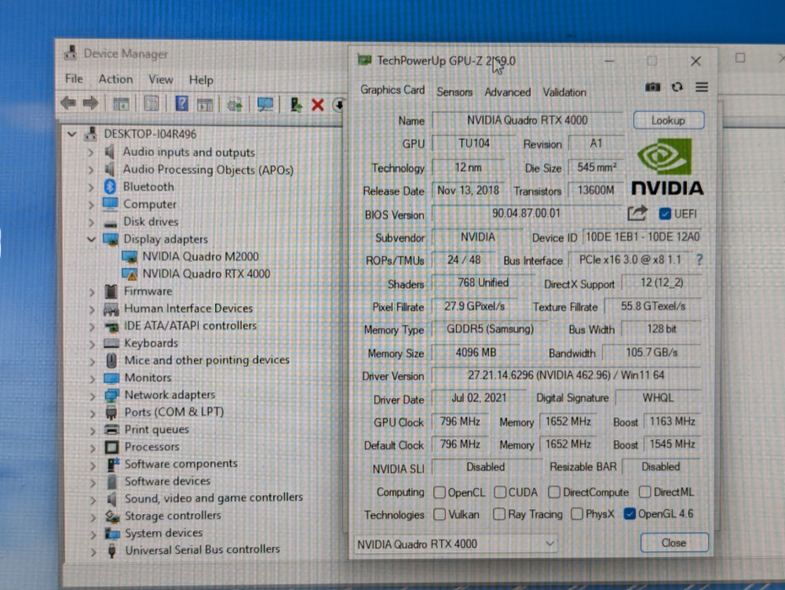Toggle the Vulkan checkbox

439,514
